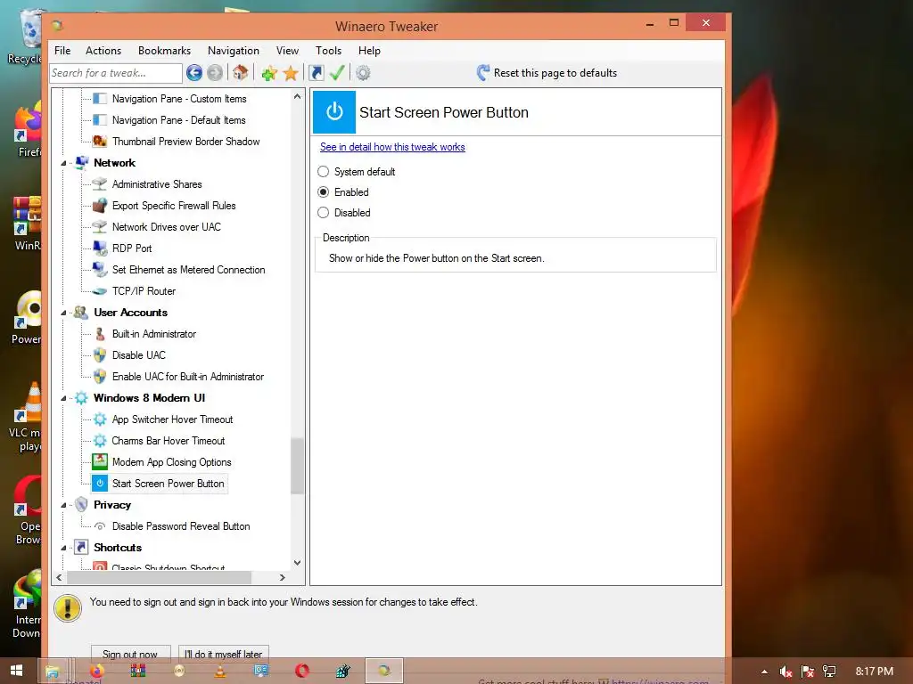Select Navigation Pane - Custom Items
The image size is (913, 684).
(x=178, y=99)
